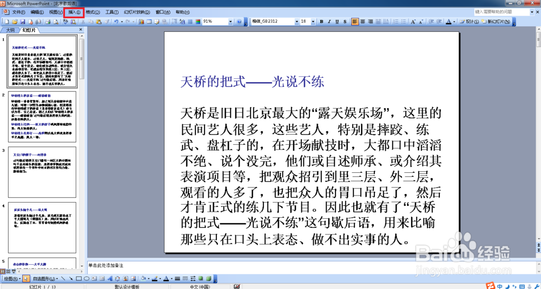The height and width of the screenshot is (289, 541).
Task: Open the 绘图 Draw menu dropdown
Action: [12, 278]
